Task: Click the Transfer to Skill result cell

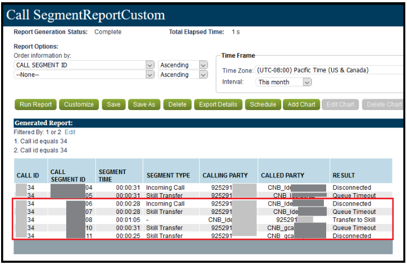Action: [354, 220]
